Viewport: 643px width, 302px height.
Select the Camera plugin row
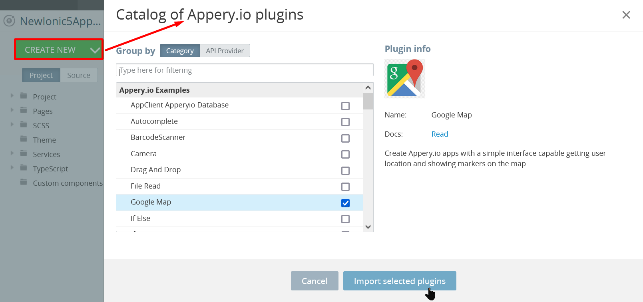point(239,154)
